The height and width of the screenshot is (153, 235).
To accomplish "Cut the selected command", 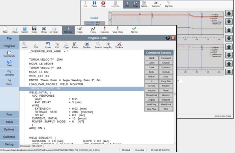I will coord(57,45).
